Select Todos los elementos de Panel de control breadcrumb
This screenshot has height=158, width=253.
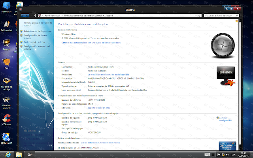pos(83,16)
